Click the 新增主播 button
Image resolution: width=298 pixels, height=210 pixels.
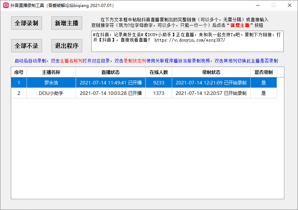67,23
